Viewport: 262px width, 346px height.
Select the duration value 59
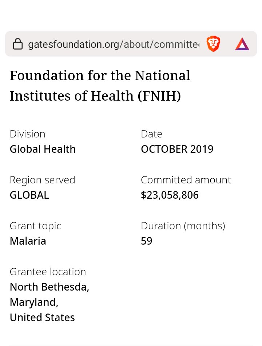pos(146,241)
